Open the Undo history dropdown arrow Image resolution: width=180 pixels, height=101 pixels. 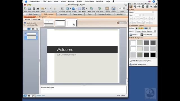(x=45, y=9)
